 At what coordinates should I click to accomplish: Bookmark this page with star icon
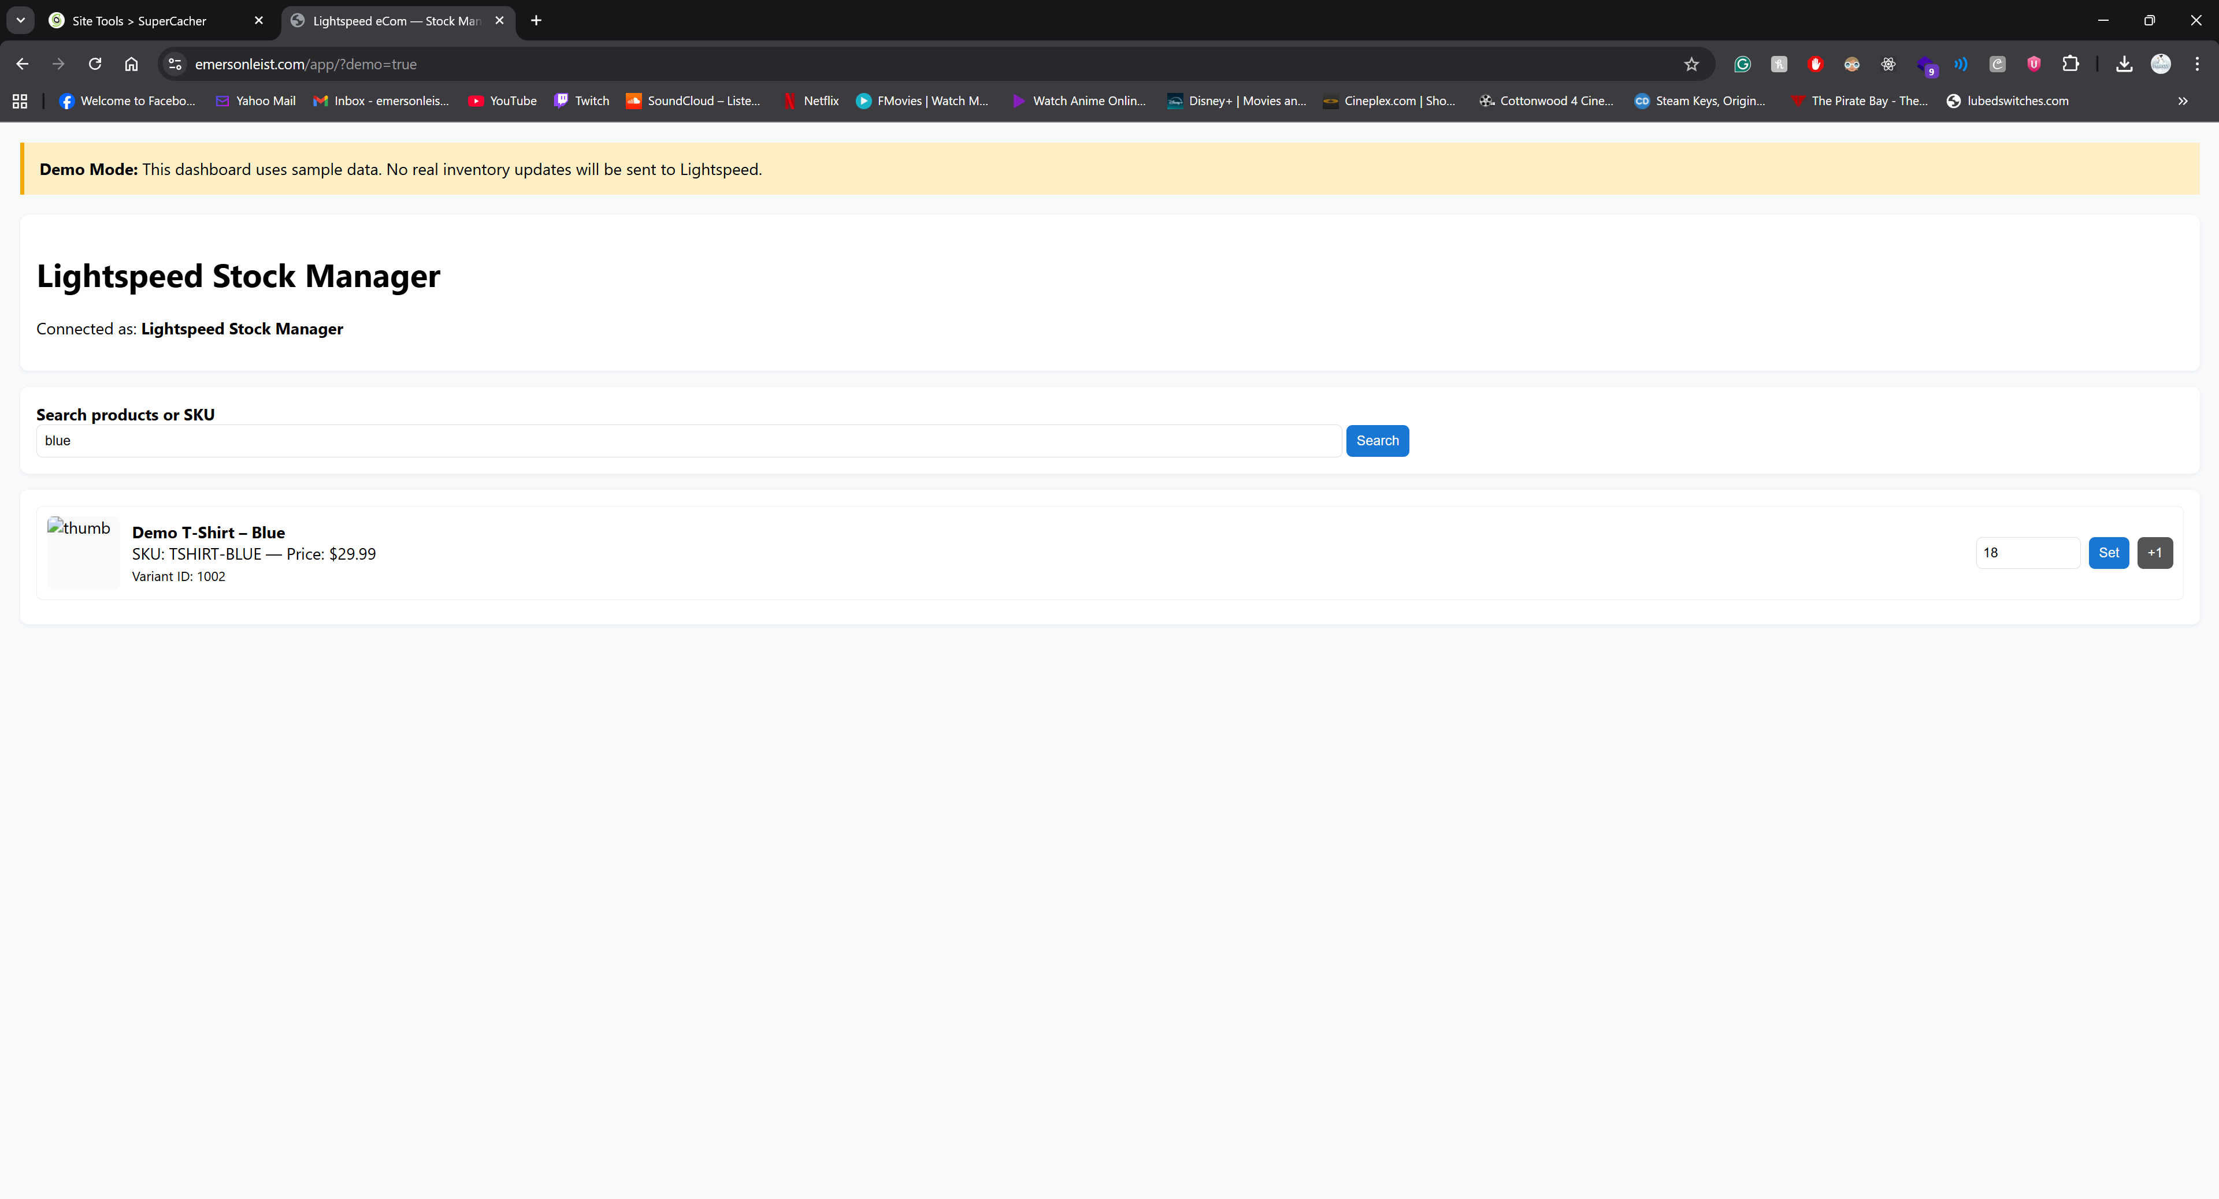coord(1691,64)
